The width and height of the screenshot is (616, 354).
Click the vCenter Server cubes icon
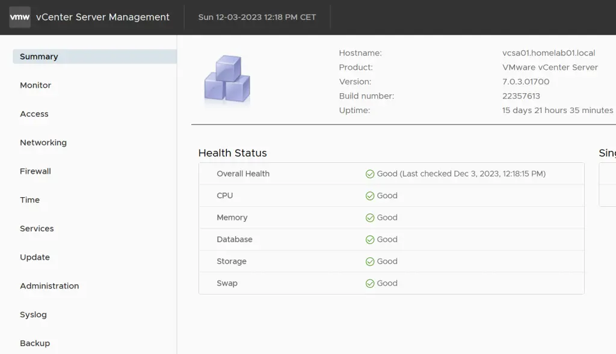pos(226,79)
